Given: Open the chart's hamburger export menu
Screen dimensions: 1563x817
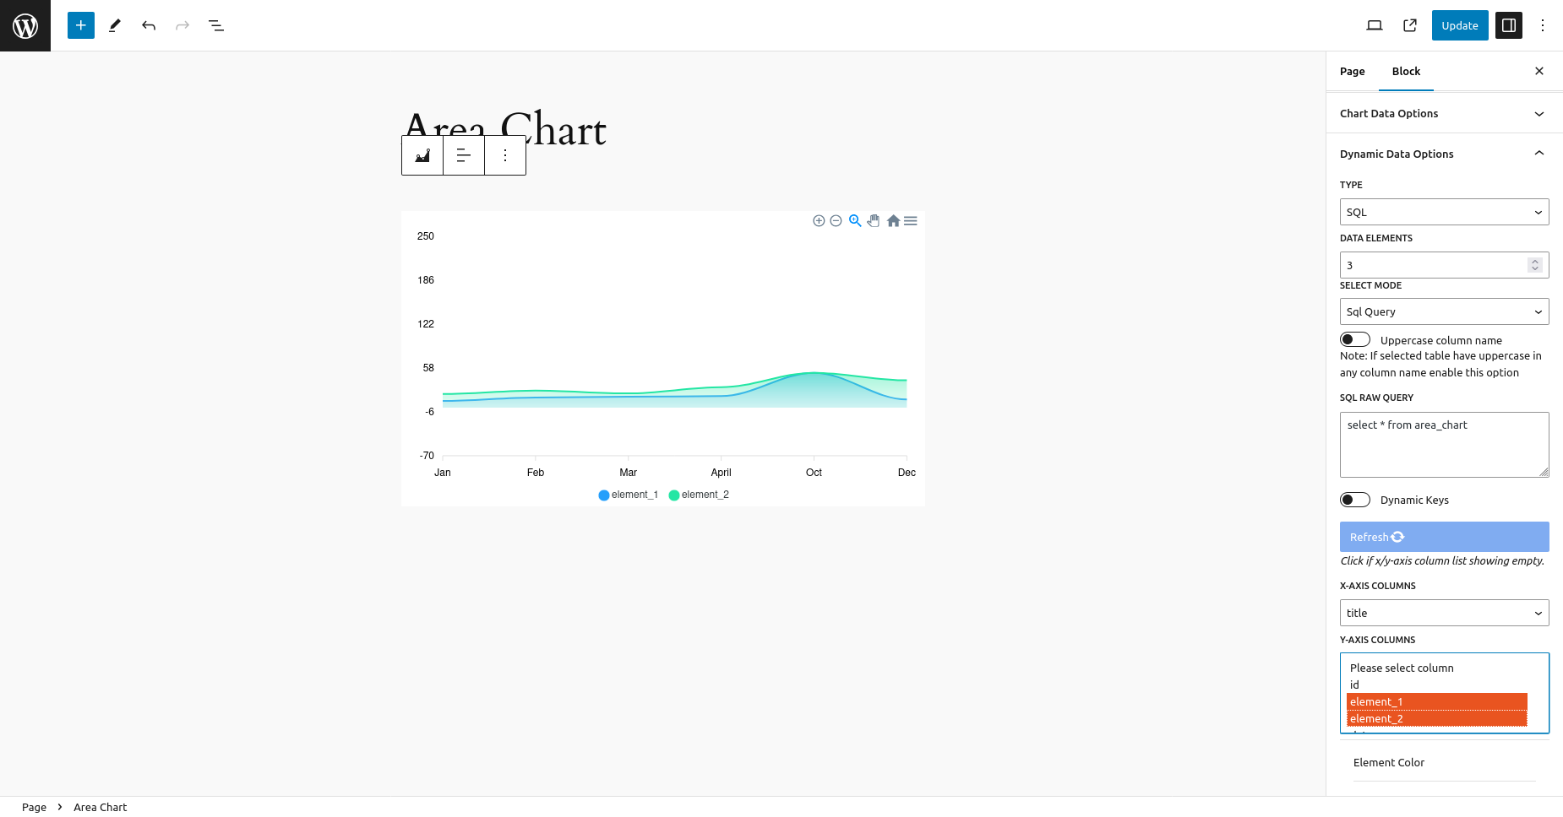Looking at the screenshot, I should pyautogui.click(x=911, y=220).
